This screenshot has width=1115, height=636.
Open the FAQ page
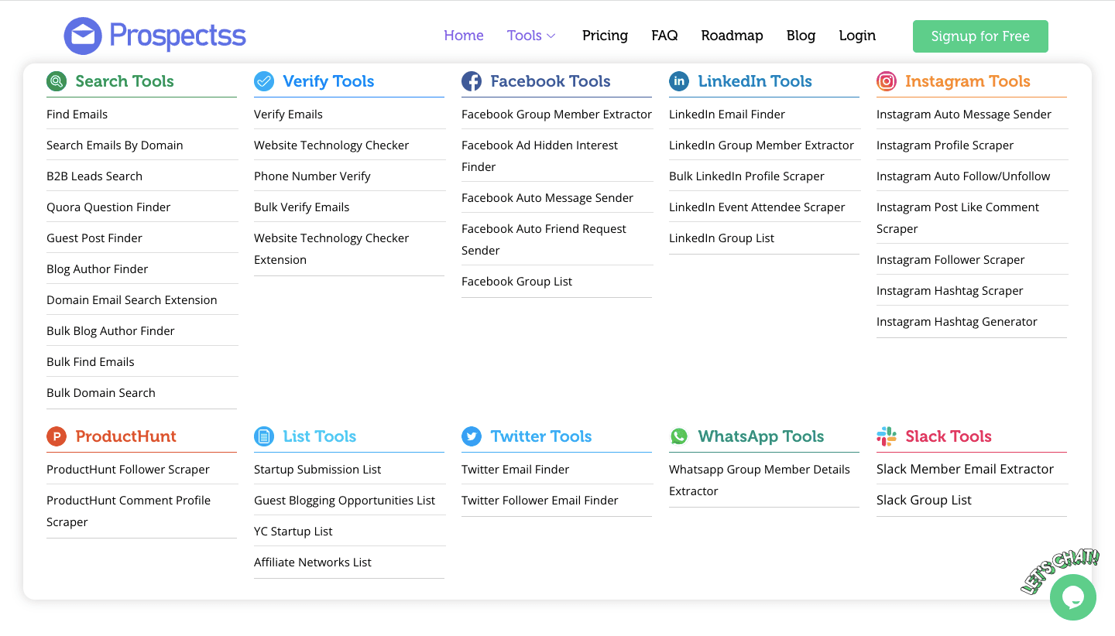click(664, 36)
